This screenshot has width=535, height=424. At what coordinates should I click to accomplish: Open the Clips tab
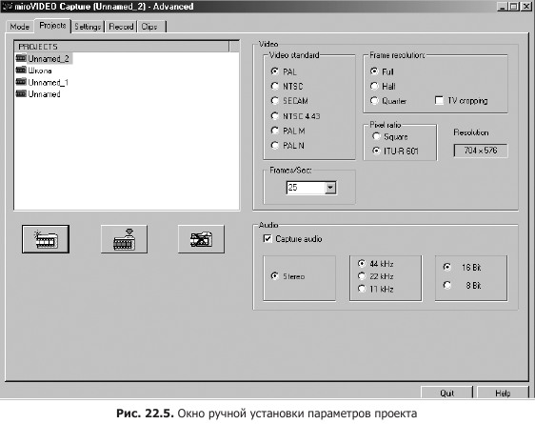[151, 27]
